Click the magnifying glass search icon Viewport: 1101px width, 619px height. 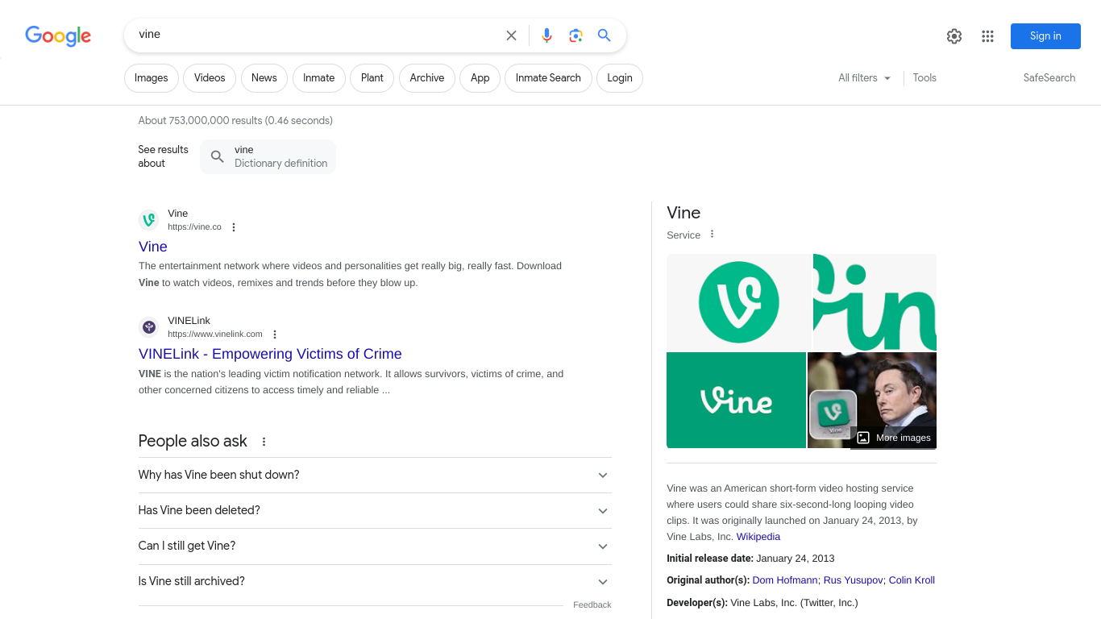pos(605,35)
